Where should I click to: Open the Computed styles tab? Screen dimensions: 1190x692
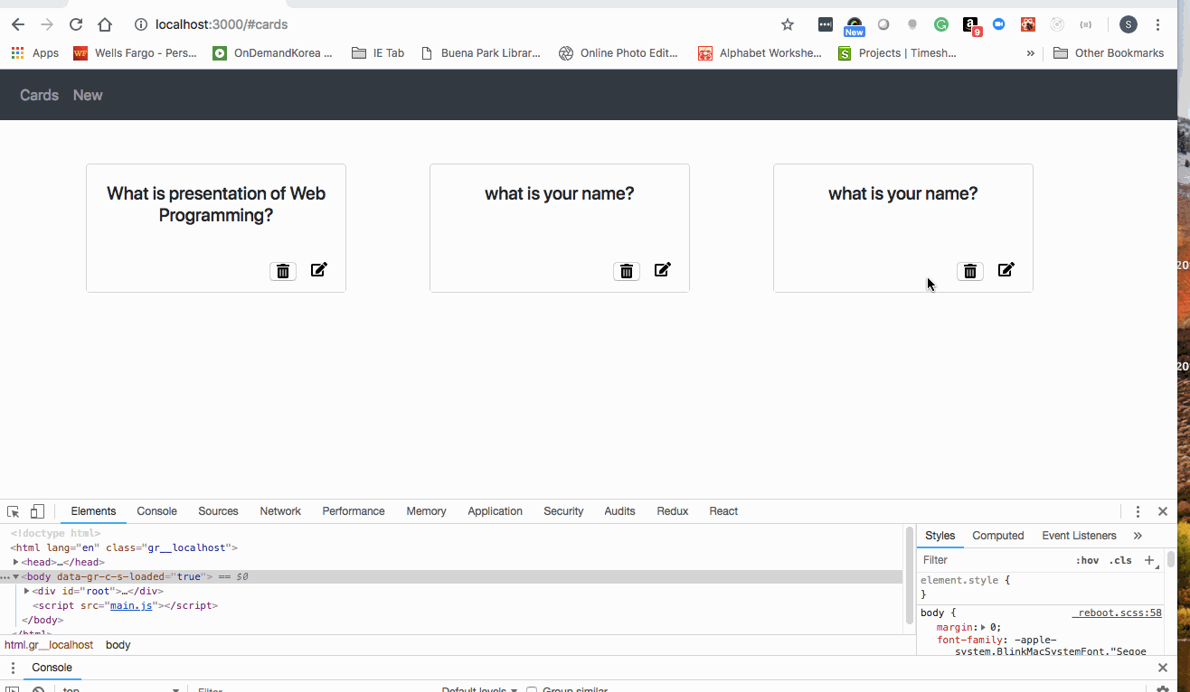coord(997,535)
